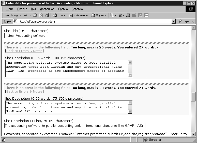Image resolution: width=197 pixels, height=143 pixels.
Task: Go to Home page icon
Action: tap(47, 15)
